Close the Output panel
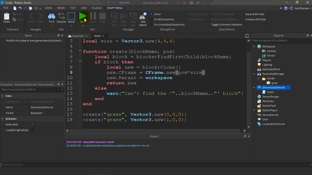The width and height of the screenshot is (312, 175). pyautogui.click(x=249, y=136)
